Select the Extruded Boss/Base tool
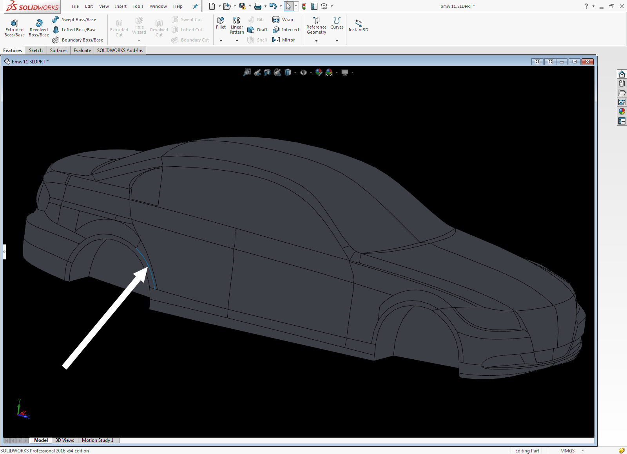Image resolution: width=627 pixels, height=454 pixels. pyautogui.click(x=14, y=27)
